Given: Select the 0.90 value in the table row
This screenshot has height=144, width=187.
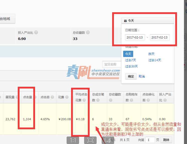Looking at the screenshot, I should pos(162,119).
